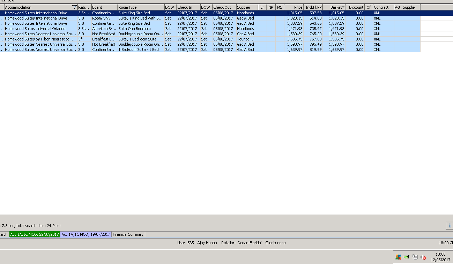Image resolution: width=453 pixels, height=264 pixels.
Task: Click the NR column header
Action: click(x=271, y=7)
